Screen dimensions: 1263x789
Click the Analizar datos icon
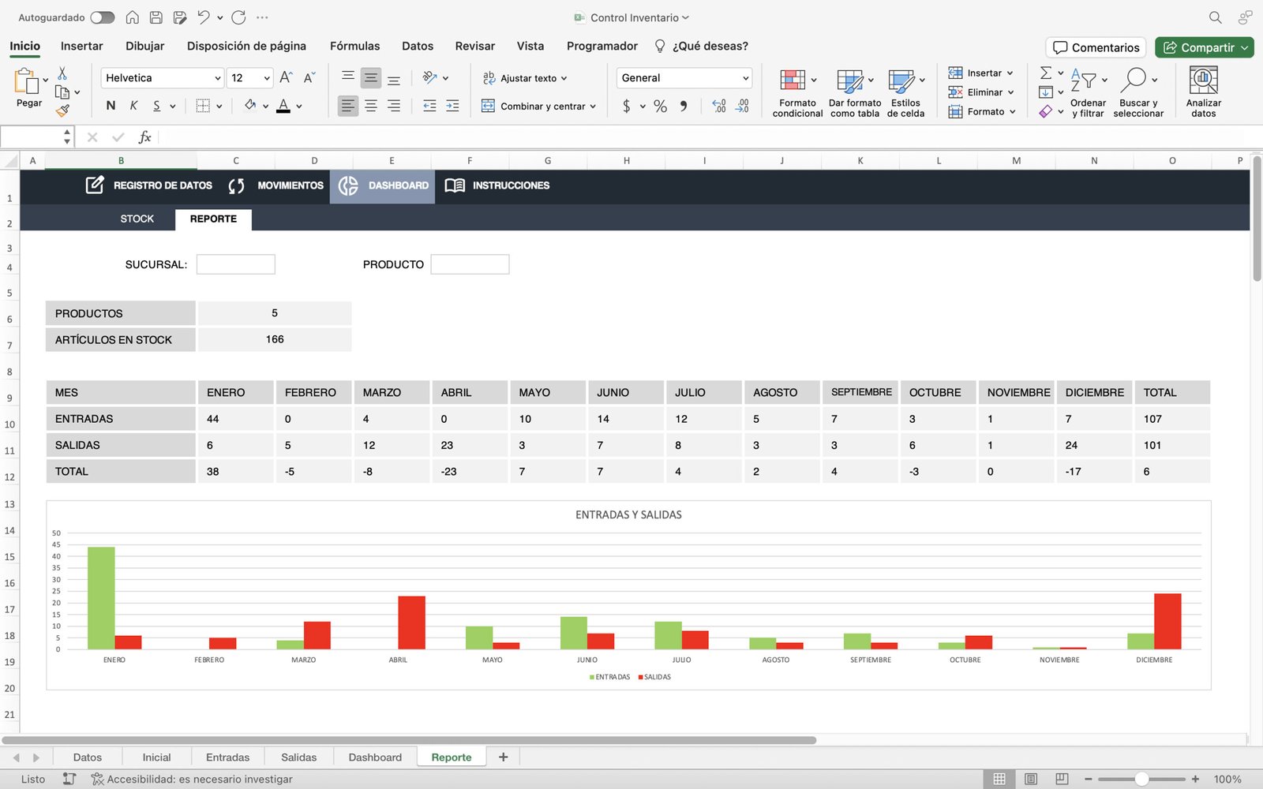click(1203, 80)
